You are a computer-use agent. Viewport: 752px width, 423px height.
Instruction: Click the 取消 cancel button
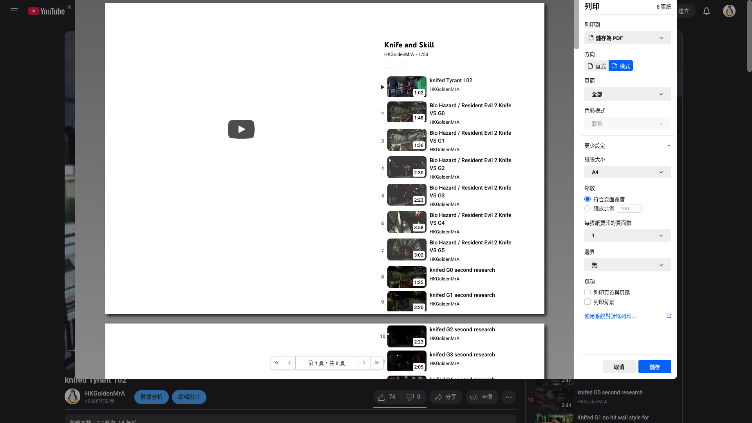click(x=619, y=367)
